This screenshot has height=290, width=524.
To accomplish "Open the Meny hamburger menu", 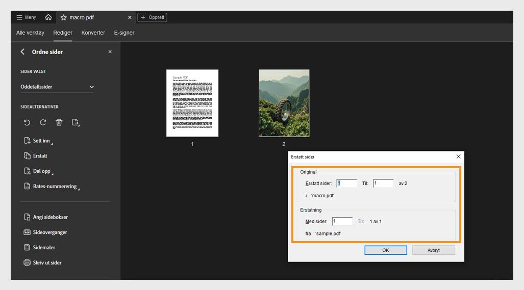I will click(27, 17).
